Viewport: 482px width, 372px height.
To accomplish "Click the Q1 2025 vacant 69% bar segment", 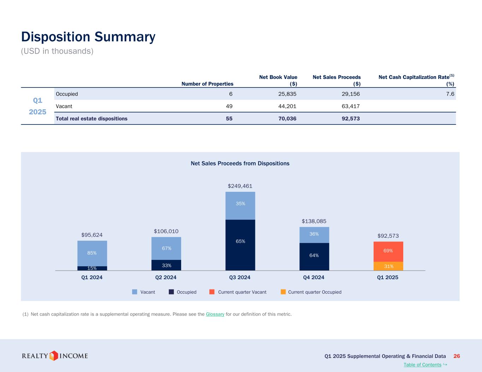I will (388, 251).
